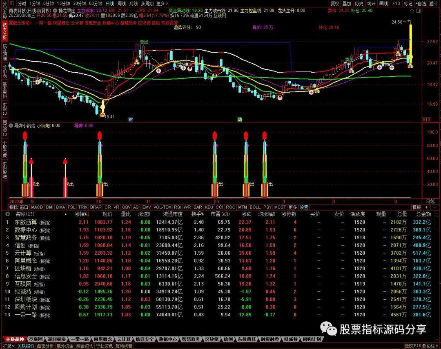Click the 模板 template button
441x349 pixels.
(x=416, y=207)
